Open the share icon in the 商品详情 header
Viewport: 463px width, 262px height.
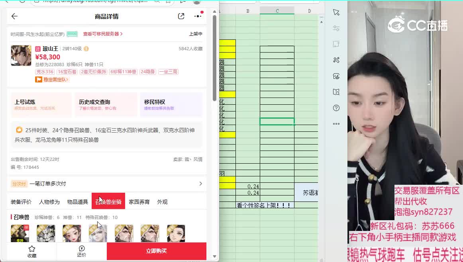pos(181,16)
